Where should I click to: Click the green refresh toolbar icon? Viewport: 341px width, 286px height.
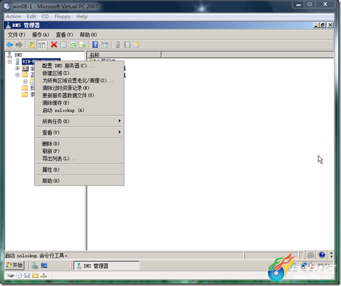pos(73,45)
